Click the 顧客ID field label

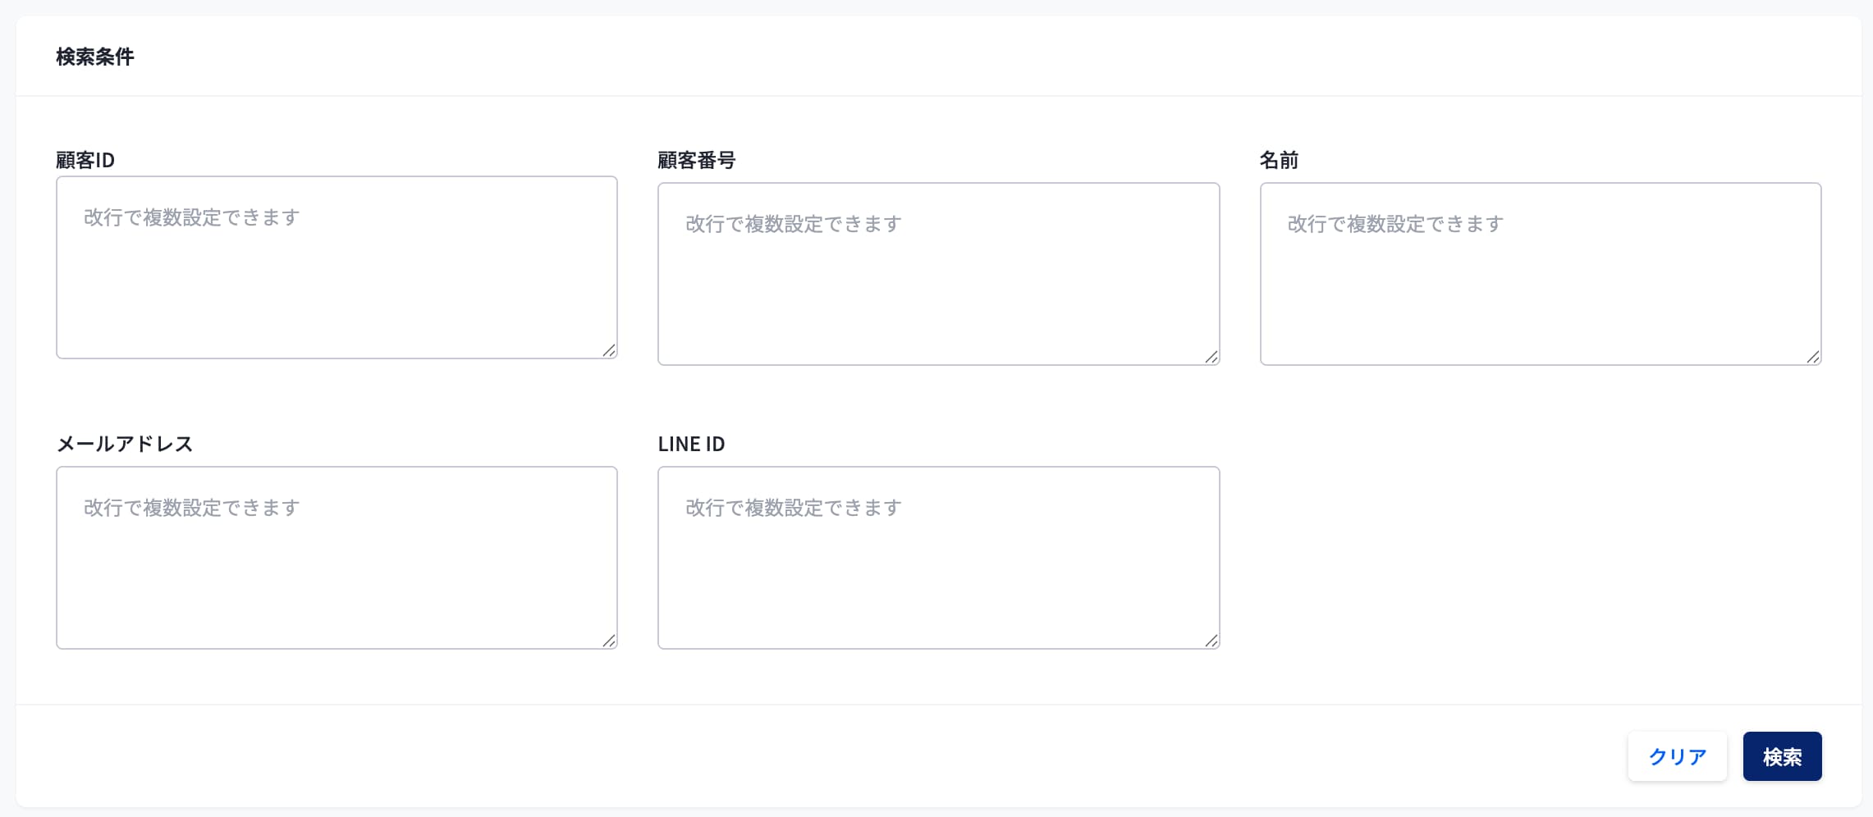coord(85,160)
